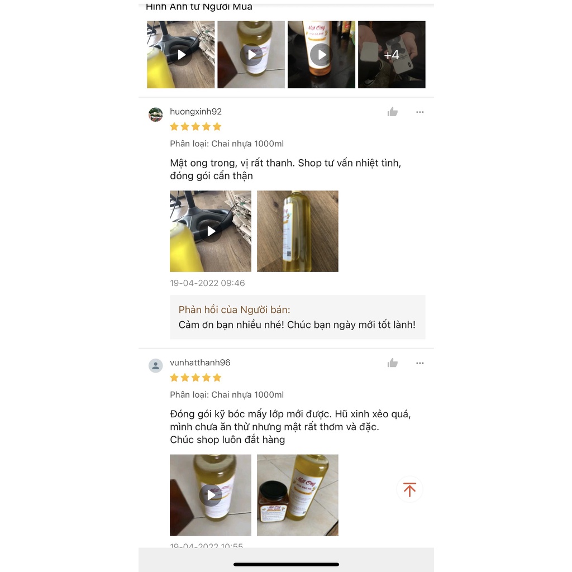The width and height of the screenshot is (572, 572).
Task: Tap the home indicator bar
Action: (x=287, y=564)
